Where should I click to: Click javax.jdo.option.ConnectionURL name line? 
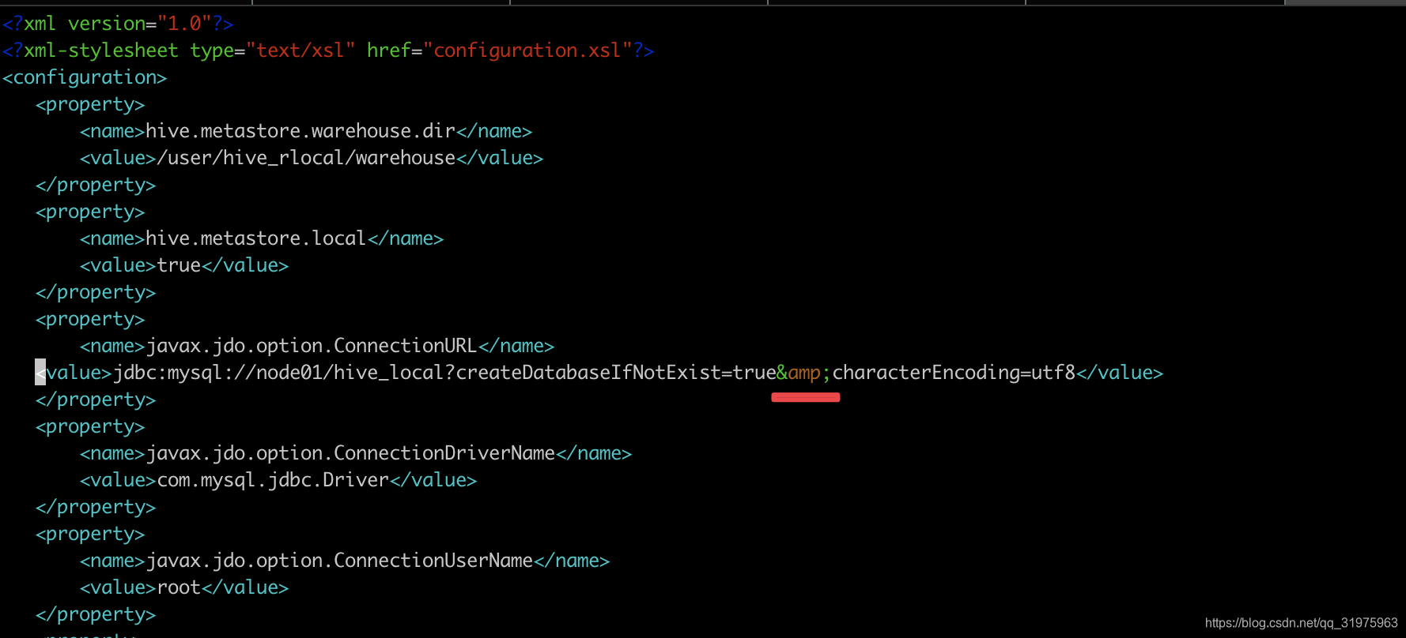tap(317, 346)
